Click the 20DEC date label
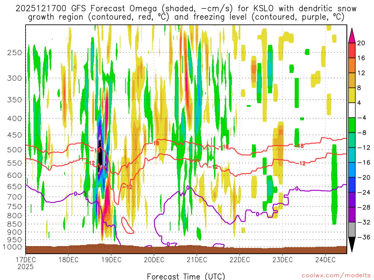This screenshot has width=374, height=280. 154,260
